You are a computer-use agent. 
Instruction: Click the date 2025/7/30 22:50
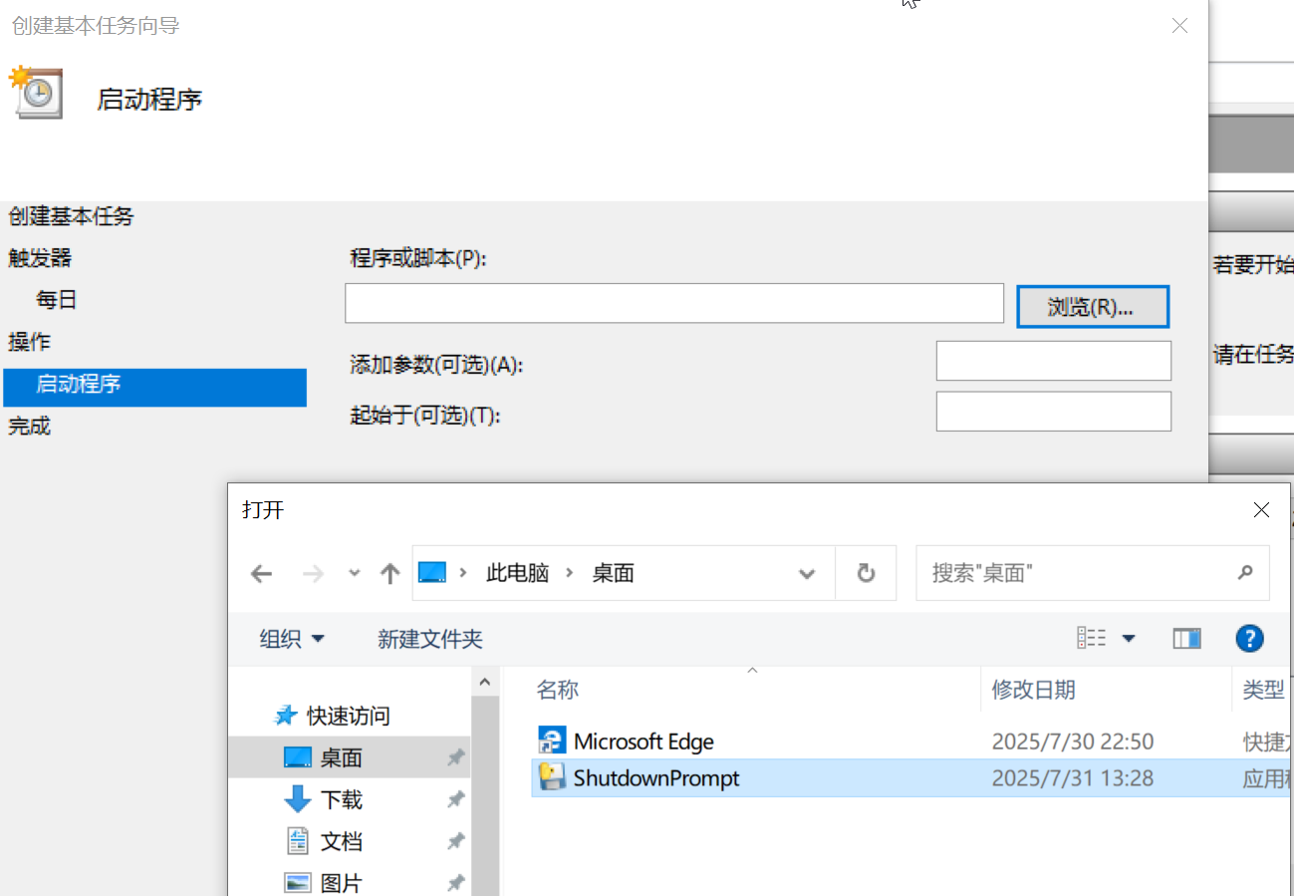[x=1073, y=742]
